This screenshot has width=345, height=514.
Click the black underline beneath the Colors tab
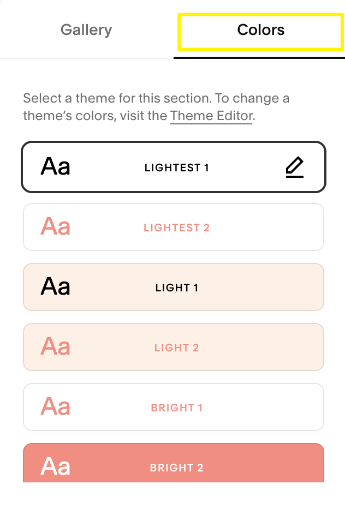point(259,56)
